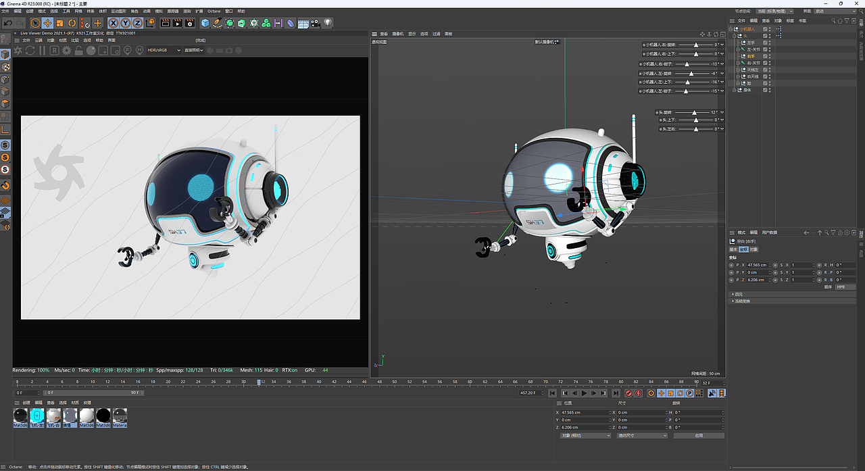The image size is (865, 471).
Task: Activate the Scale tool
Action: tap(60, 23)
